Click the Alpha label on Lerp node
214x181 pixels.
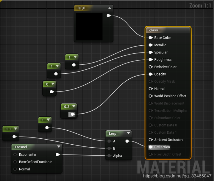tap(117, 155)
